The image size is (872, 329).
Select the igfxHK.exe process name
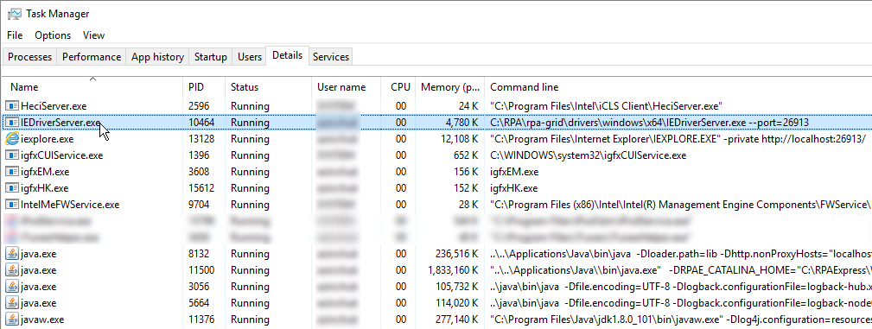pos(44,188)
